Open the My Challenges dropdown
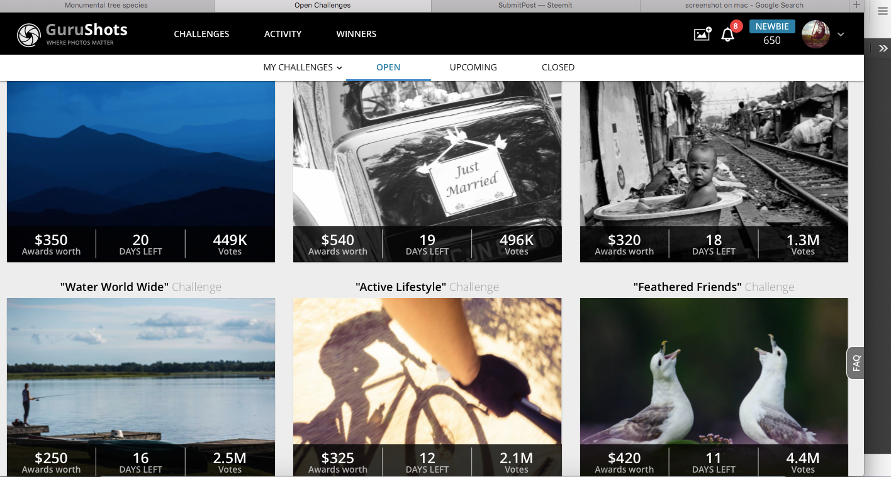Screen dimensions: 891x477 coord(302,67)
